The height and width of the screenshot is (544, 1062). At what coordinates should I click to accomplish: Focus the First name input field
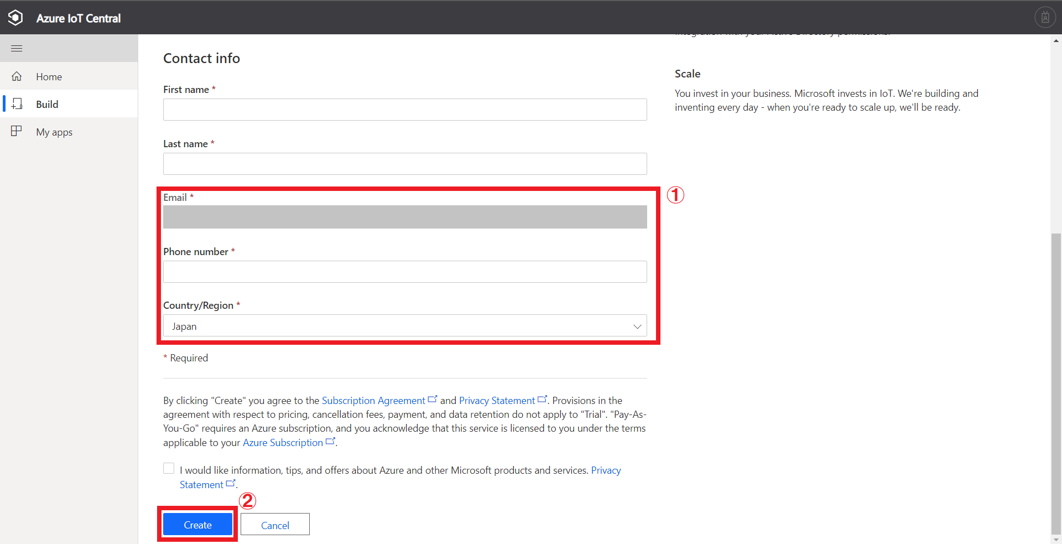pos(404,110)
